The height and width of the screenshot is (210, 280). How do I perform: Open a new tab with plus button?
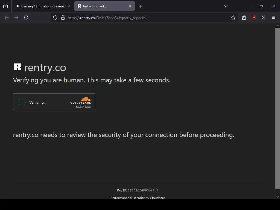141,6
